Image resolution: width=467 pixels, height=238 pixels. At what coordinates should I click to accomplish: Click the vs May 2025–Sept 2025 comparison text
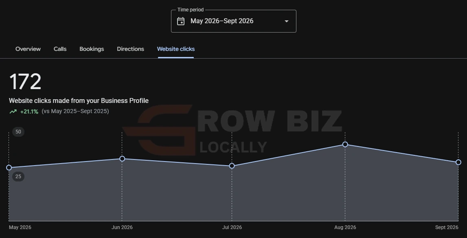pyautogui.click(x=75, y=111)
